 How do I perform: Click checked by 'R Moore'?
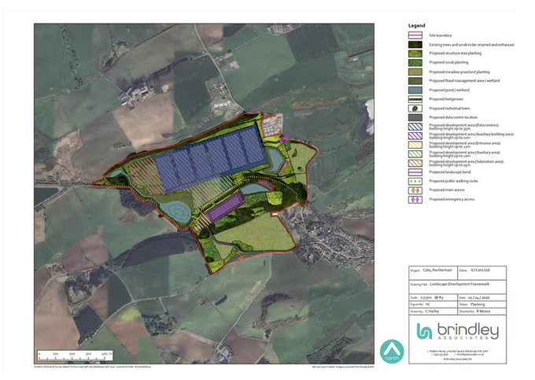(482, 312)
